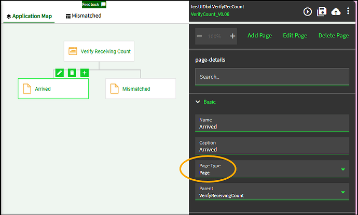Click the Feedback badge at top
The width and height of the screenshot is (358, 215).
94,4
